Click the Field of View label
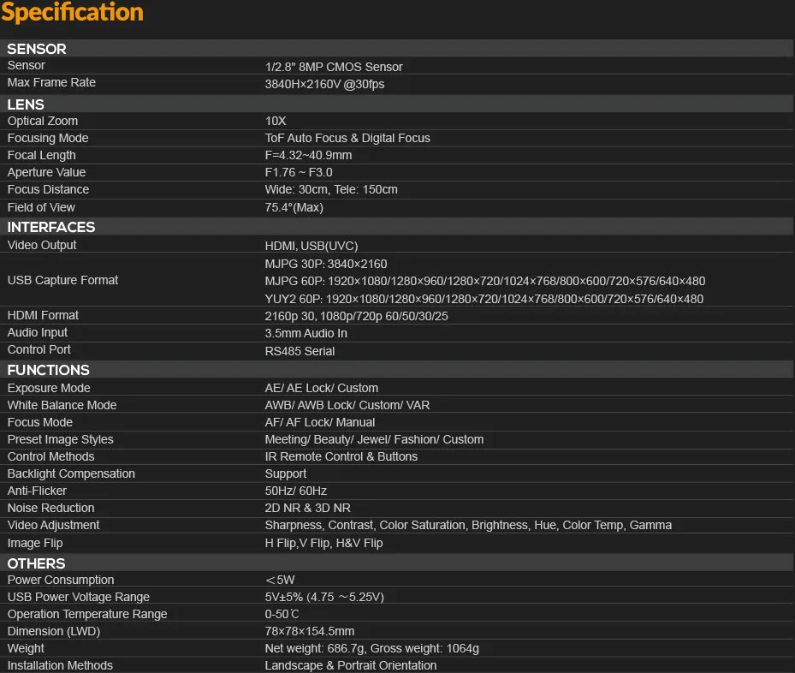795x673 pixels. (41, 207)
